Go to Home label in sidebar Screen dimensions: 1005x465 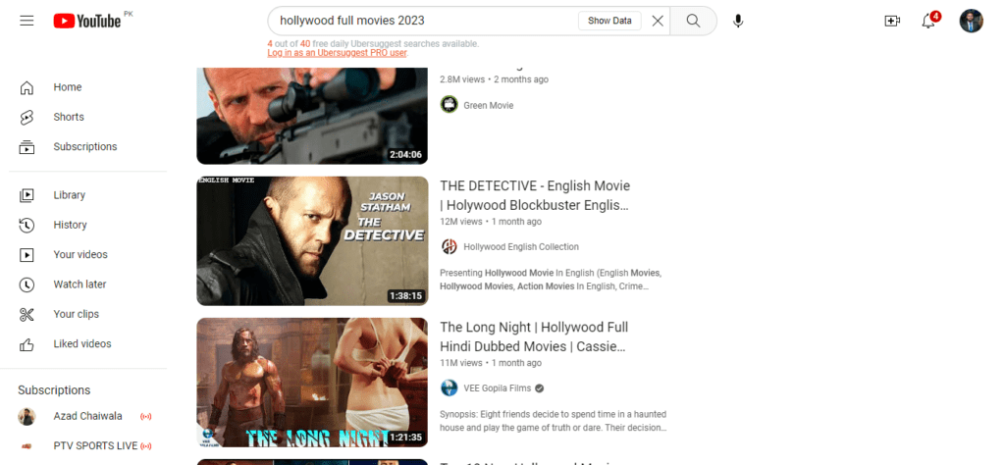click(68, 87)
